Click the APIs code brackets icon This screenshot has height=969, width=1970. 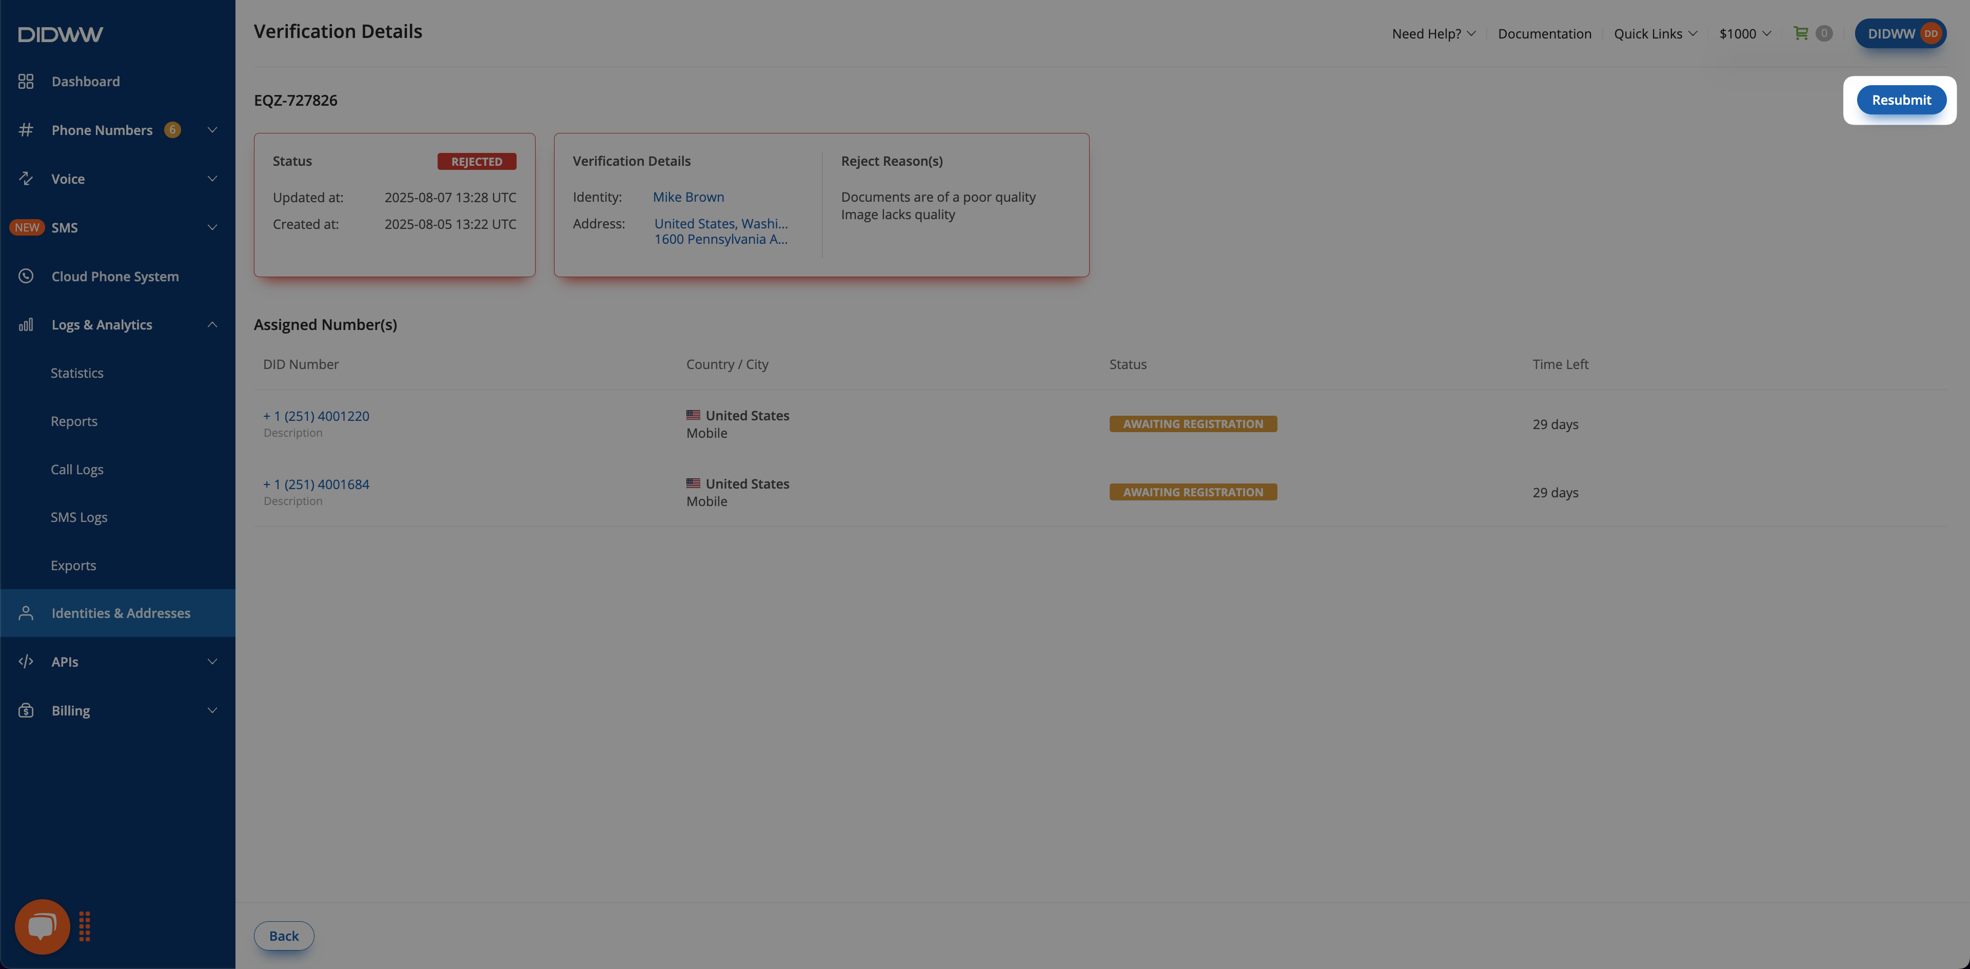point(26,662)
